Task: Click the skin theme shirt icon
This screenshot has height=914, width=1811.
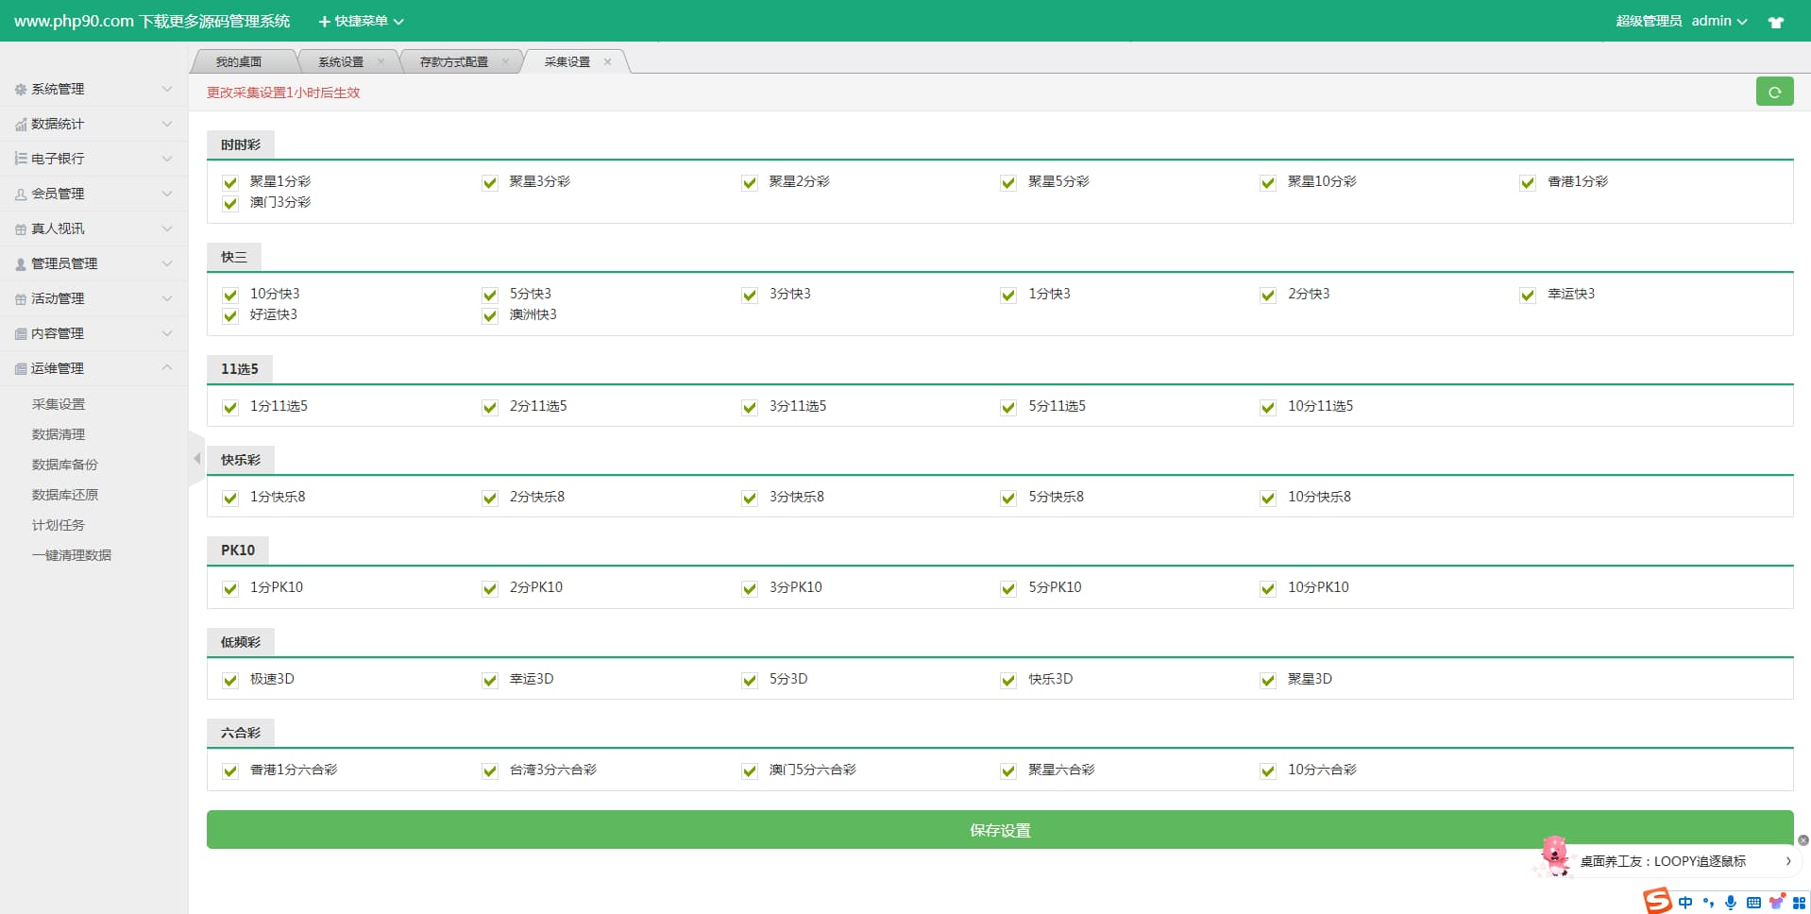Action: coord(1775,22)
